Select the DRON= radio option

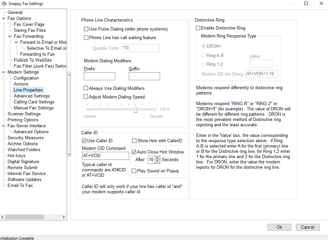[x=204, y=46]
